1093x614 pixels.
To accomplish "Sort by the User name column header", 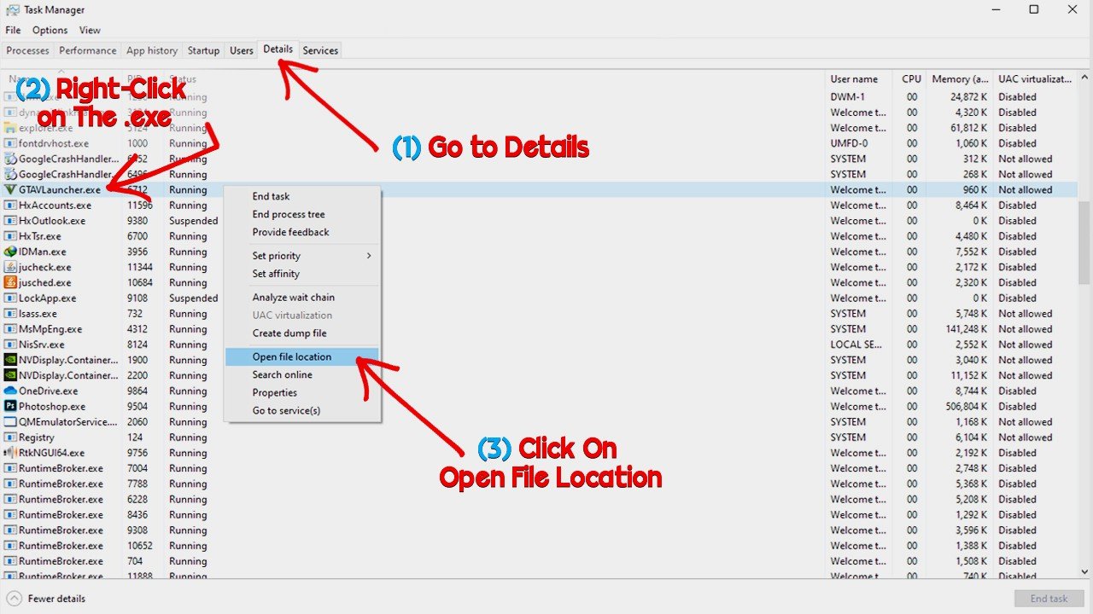I will (x=859, y=78).
